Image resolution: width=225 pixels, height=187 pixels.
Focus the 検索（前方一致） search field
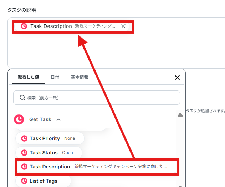(x=97, y=98)
